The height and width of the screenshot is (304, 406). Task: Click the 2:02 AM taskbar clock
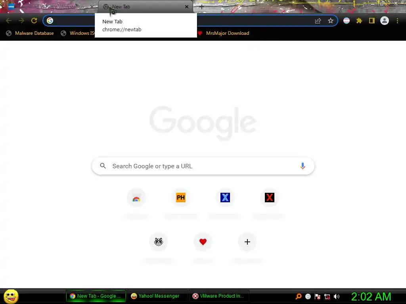pyautogui.click(x=371, y=296)
